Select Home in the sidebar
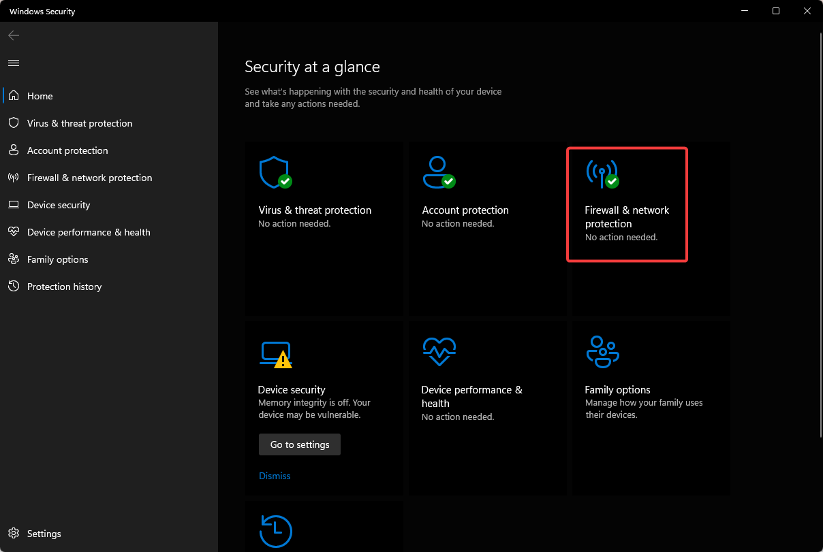This screenshot has width=823, height=552. pos(40,95)
